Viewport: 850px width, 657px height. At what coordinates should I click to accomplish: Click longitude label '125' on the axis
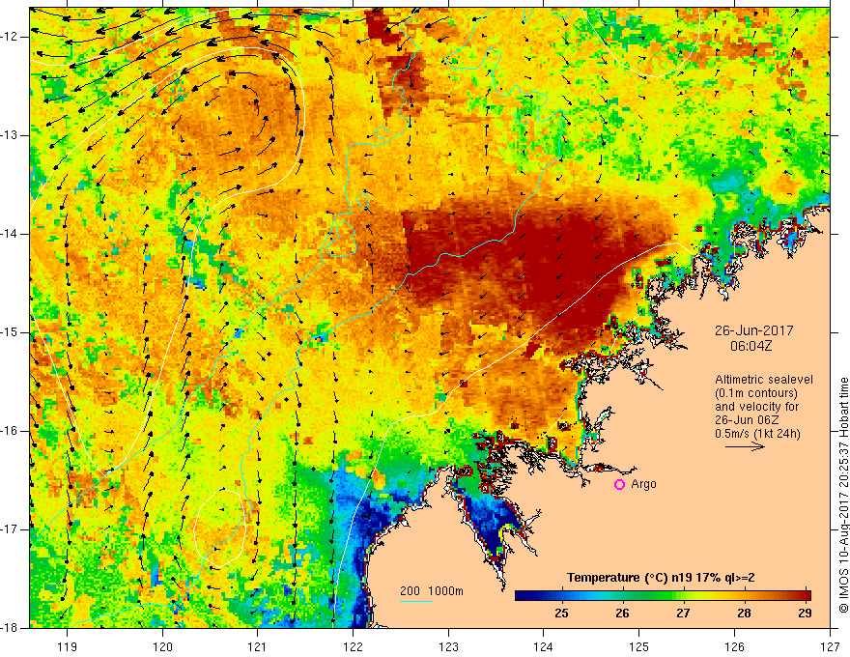point(639,646)
